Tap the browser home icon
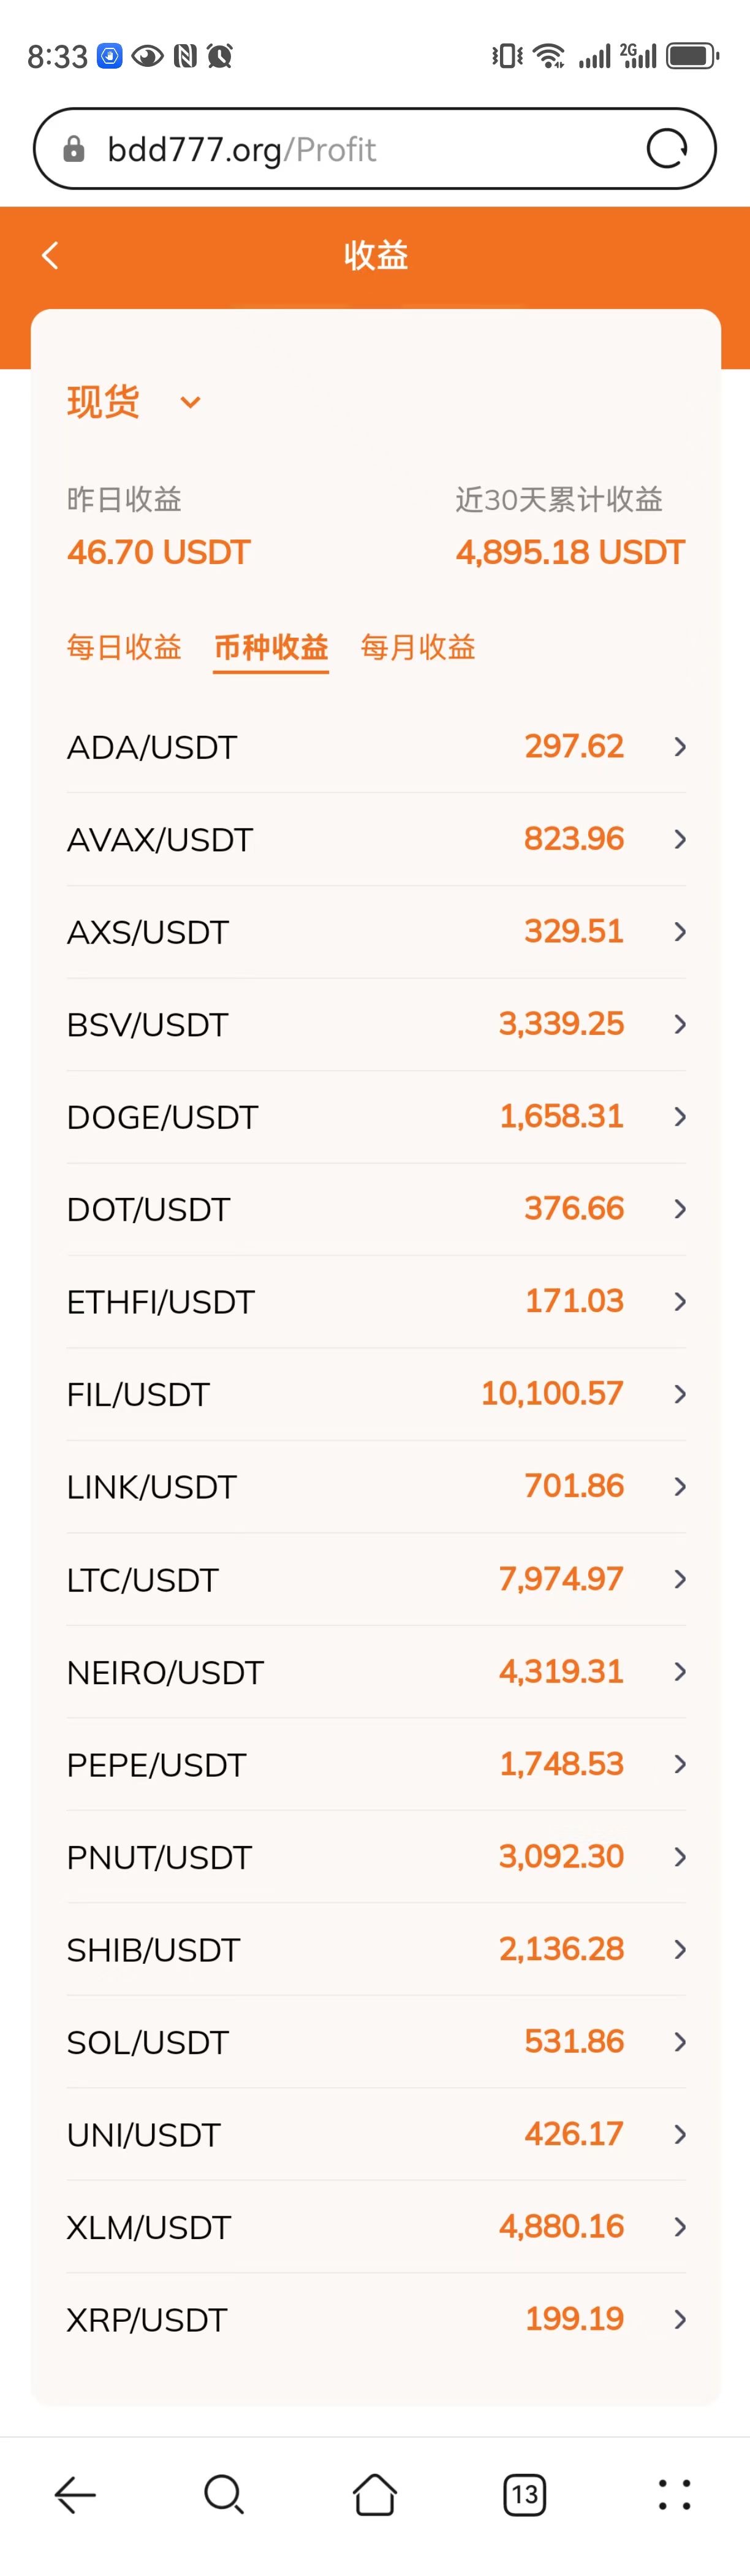This screenshot has height=2553, width=750. pos(374,2494)
